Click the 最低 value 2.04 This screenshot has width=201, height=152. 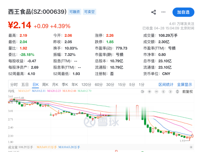[x=23, y=42]
